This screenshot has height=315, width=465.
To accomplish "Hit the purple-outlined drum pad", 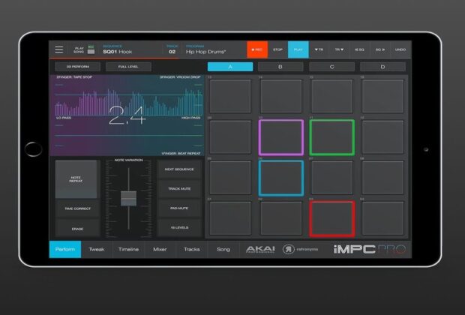I will pos(280,137).
